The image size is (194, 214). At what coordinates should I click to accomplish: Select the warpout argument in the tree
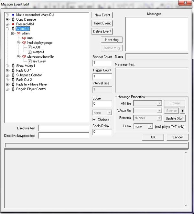click(x=38, y=52)
